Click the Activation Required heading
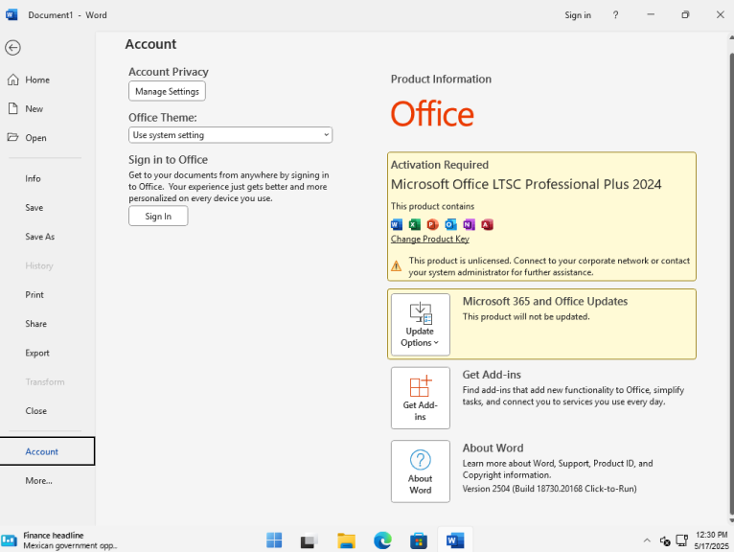Viewport: 734px width, 552px height. (x=440, y=165)
